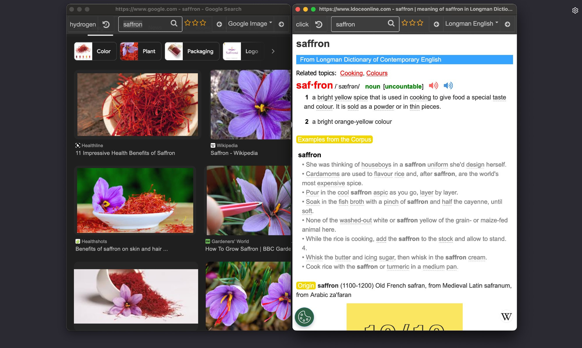Viewport: 582px width, 348px height.
Task: Click second rating star in Google window
Action: (195, 23)
